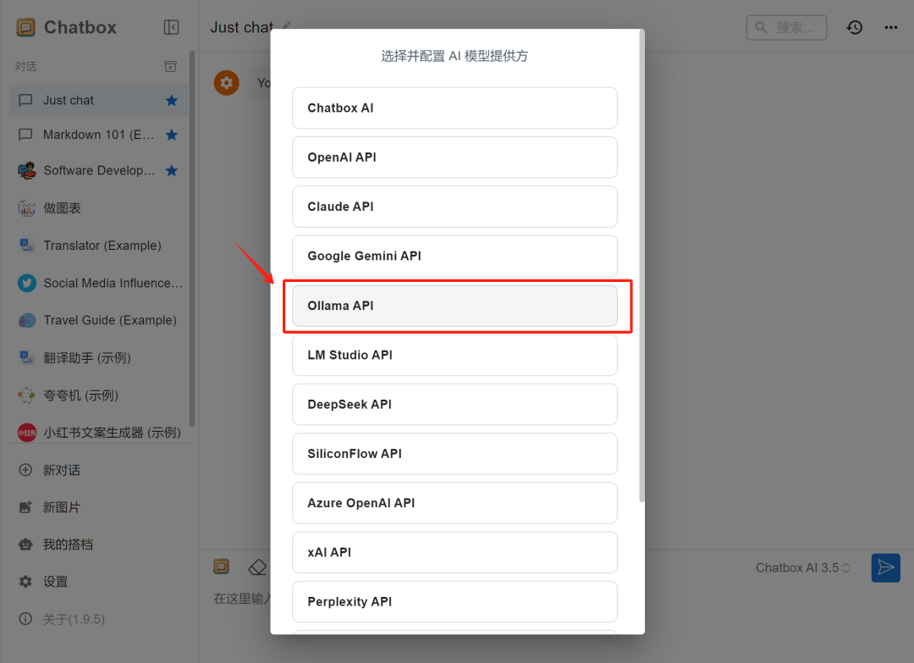Select Chatbox AI provider

[454, 108]
